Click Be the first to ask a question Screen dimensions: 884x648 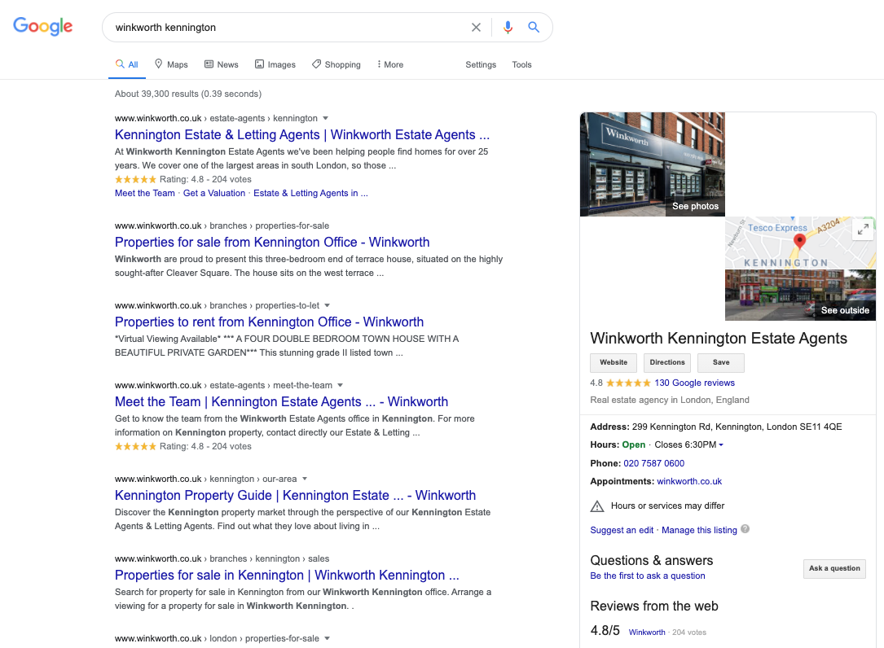coord(647,576)
